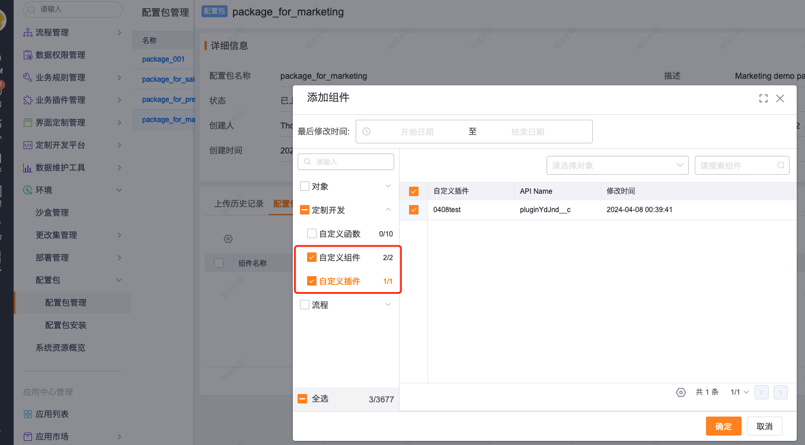Select the 流程管理 icon in the sidebar
The width and height of the screenshot is (805, 445).
click(27, 32)
